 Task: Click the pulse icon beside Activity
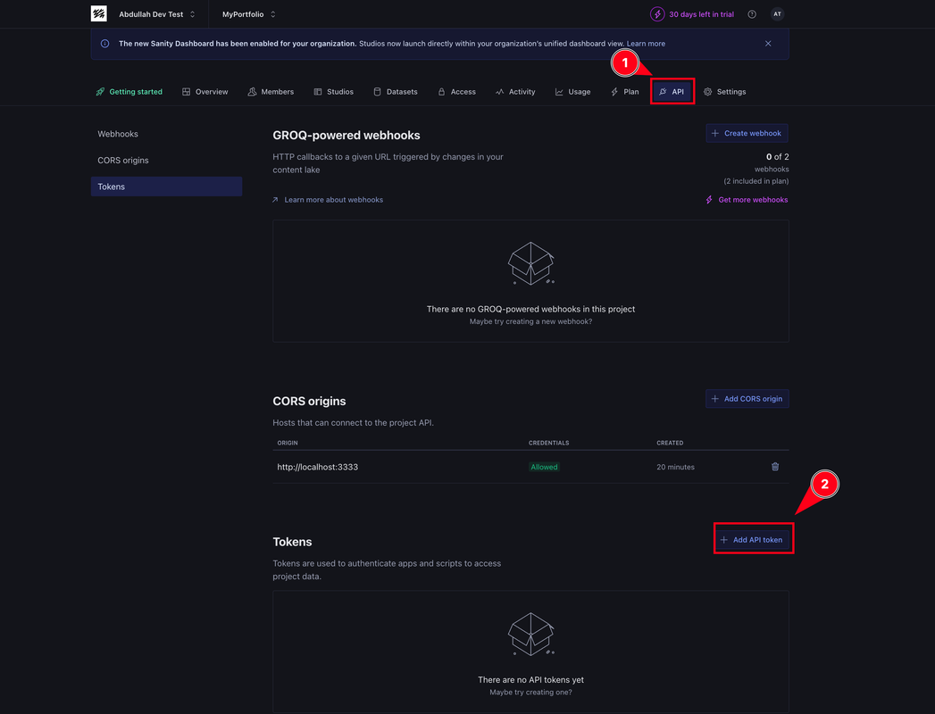pos(500,92)
